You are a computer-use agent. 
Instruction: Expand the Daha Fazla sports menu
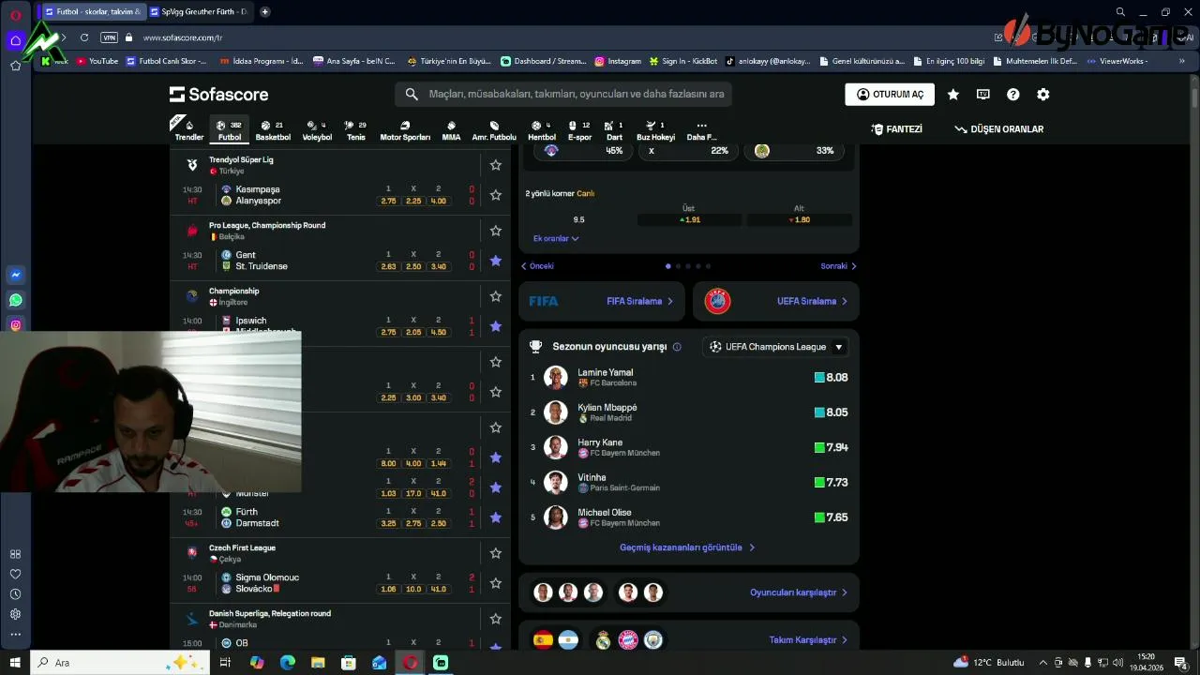[x=701, y=130]
